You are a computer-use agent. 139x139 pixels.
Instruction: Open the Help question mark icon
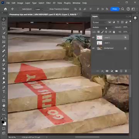128,9
